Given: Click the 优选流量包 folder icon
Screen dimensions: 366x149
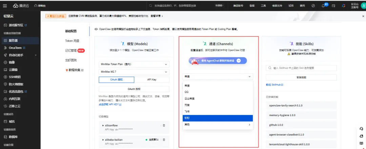Looking at the screenshot, I should coord(5,92).
